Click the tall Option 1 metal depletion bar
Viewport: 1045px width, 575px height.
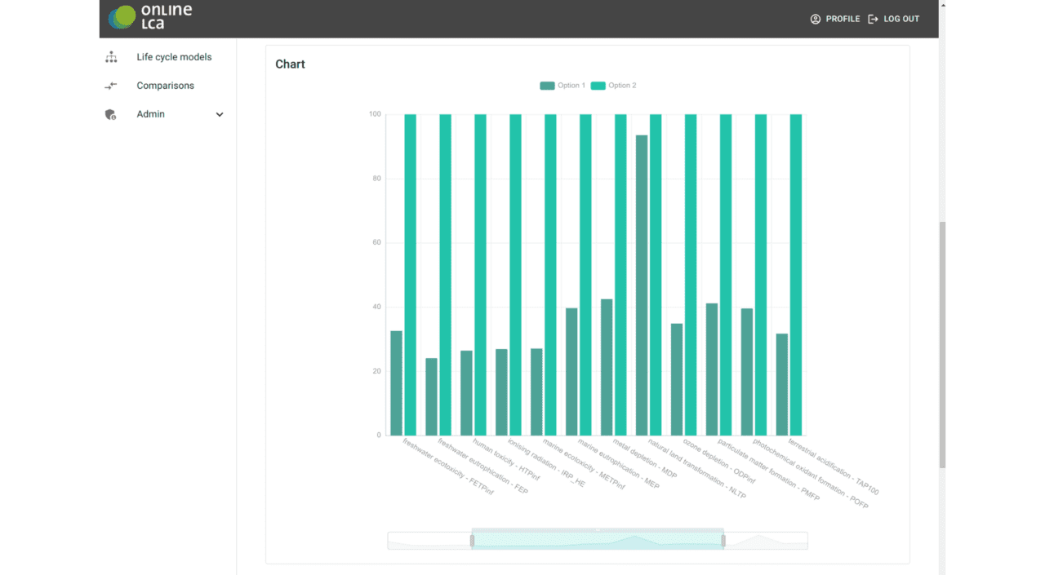[x=642, y=285]
